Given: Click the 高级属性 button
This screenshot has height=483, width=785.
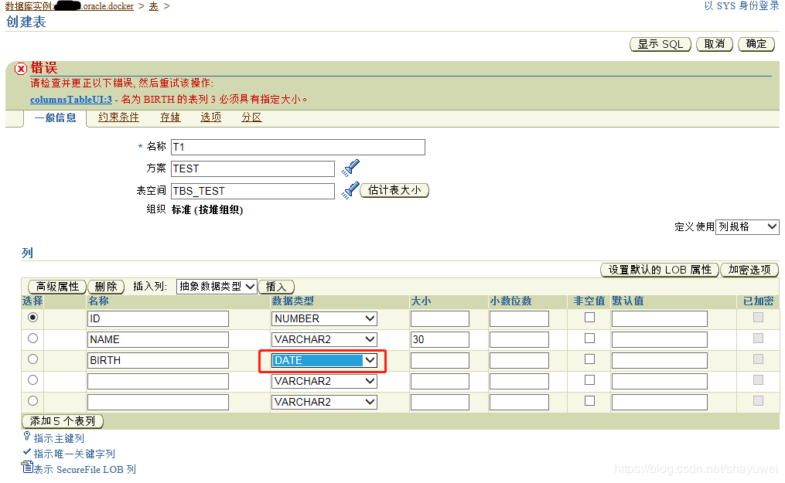Looking at the screenshot, I should [57, 287].
